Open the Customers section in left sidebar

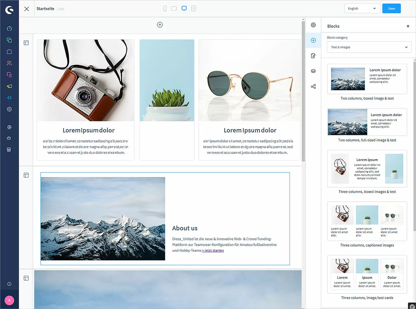pos(9,63)
